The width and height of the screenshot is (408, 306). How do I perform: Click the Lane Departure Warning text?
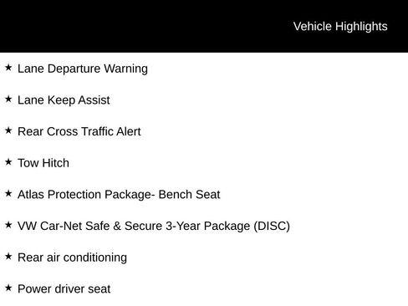(x=83, y=69)
